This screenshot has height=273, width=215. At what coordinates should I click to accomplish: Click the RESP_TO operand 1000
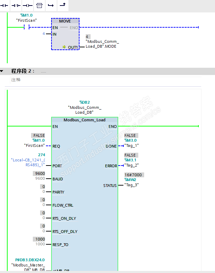click(x=40, y=244)
